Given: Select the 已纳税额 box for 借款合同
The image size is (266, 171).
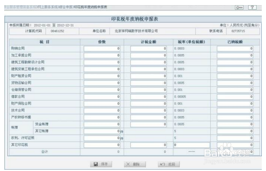Looking at the screenshot, I should point(235,97).
